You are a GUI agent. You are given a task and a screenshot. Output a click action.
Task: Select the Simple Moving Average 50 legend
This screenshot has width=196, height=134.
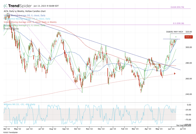[25, 15]
